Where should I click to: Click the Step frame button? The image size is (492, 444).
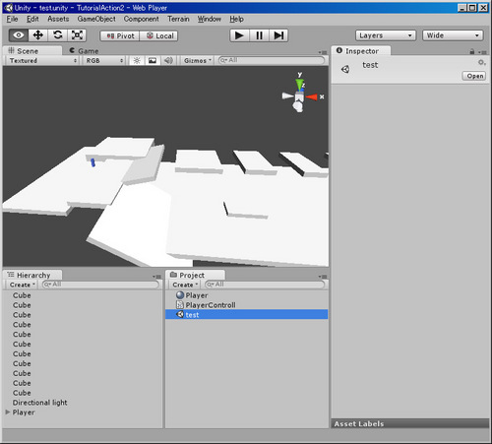[278, 35]
